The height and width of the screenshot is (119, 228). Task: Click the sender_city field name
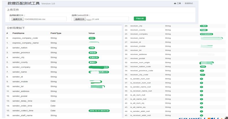(x=19, y=57)
